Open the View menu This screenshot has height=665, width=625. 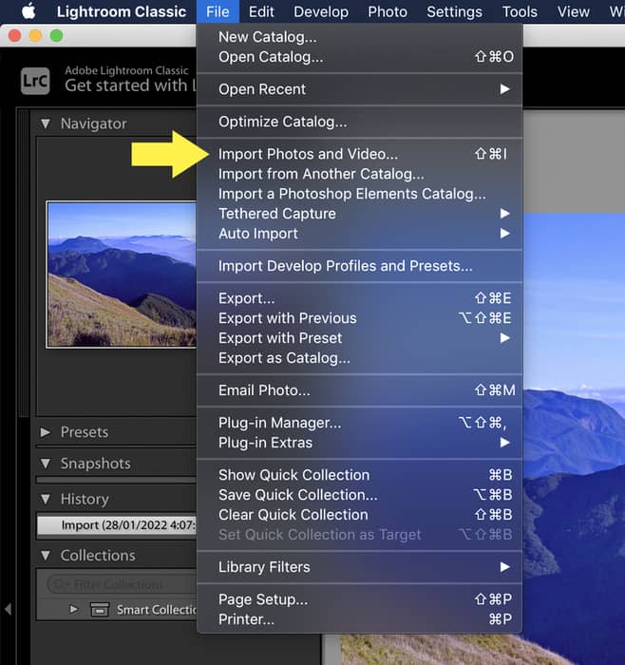574,11
